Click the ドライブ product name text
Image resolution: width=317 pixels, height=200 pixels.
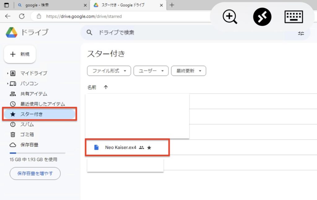35,33
